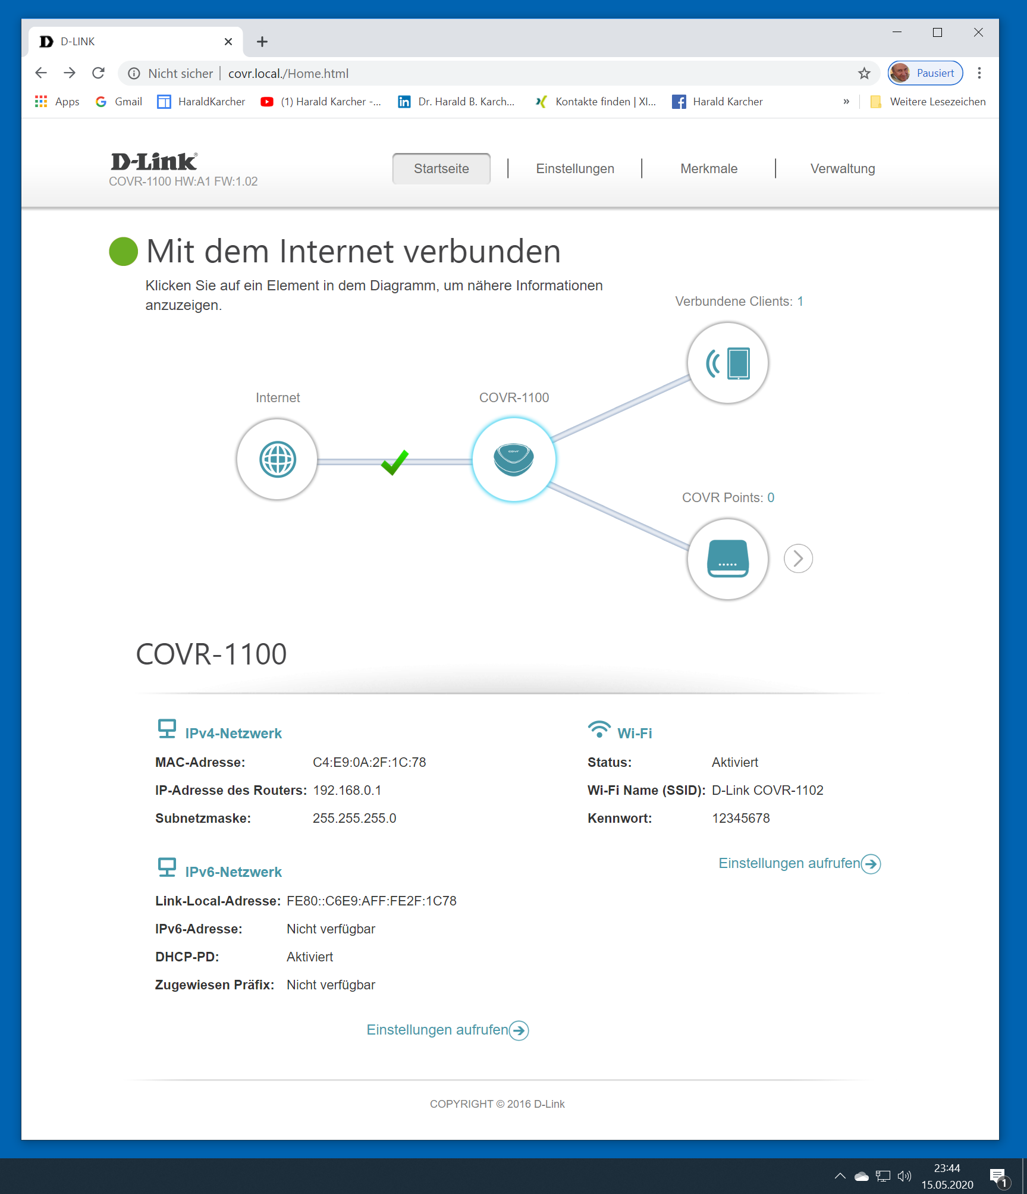Open the Weitere Lesezeichen folder

click(x=928, y=102)
